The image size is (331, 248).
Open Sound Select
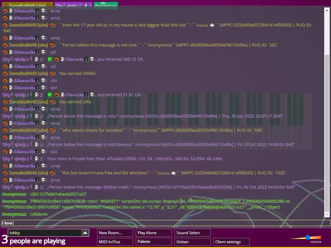(x=193, y=233)
